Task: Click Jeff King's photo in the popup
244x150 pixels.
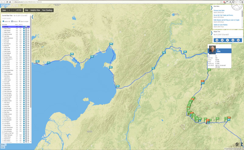Action: click(x=212, y=49)
